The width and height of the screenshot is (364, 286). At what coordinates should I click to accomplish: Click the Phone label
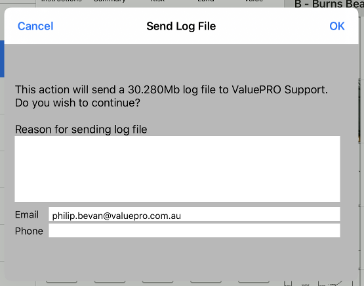point(29,231)
